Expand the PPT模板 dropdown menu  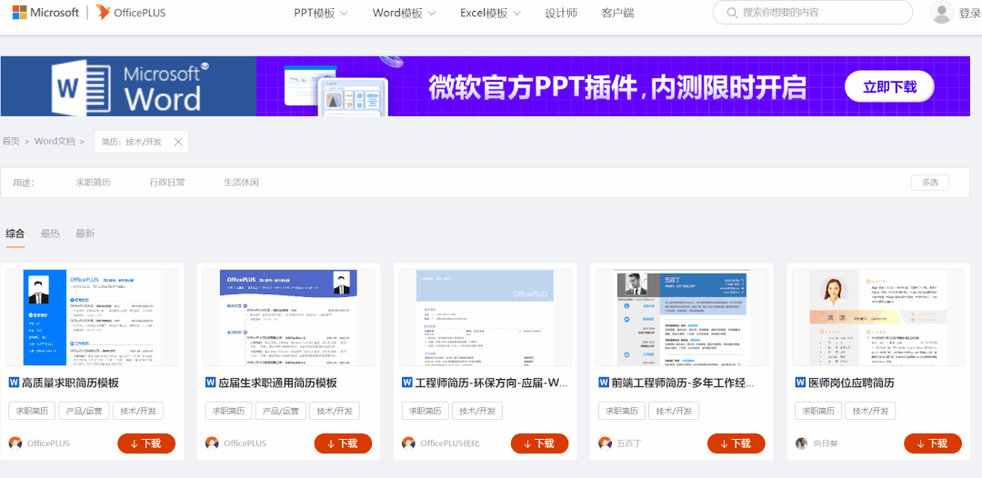point(321,13)
